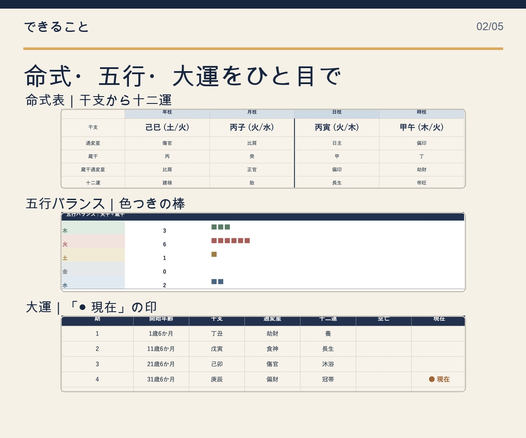Viewport: 526px width, 438px height.
Task: Select the title '命式・五行・大運をひと目で'
Action: coord(183,76)
